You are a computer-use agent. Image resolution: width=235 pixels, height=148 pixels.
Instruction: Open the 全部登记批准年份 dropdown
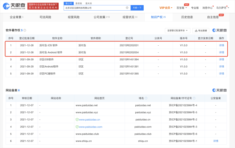pos(177,30)
